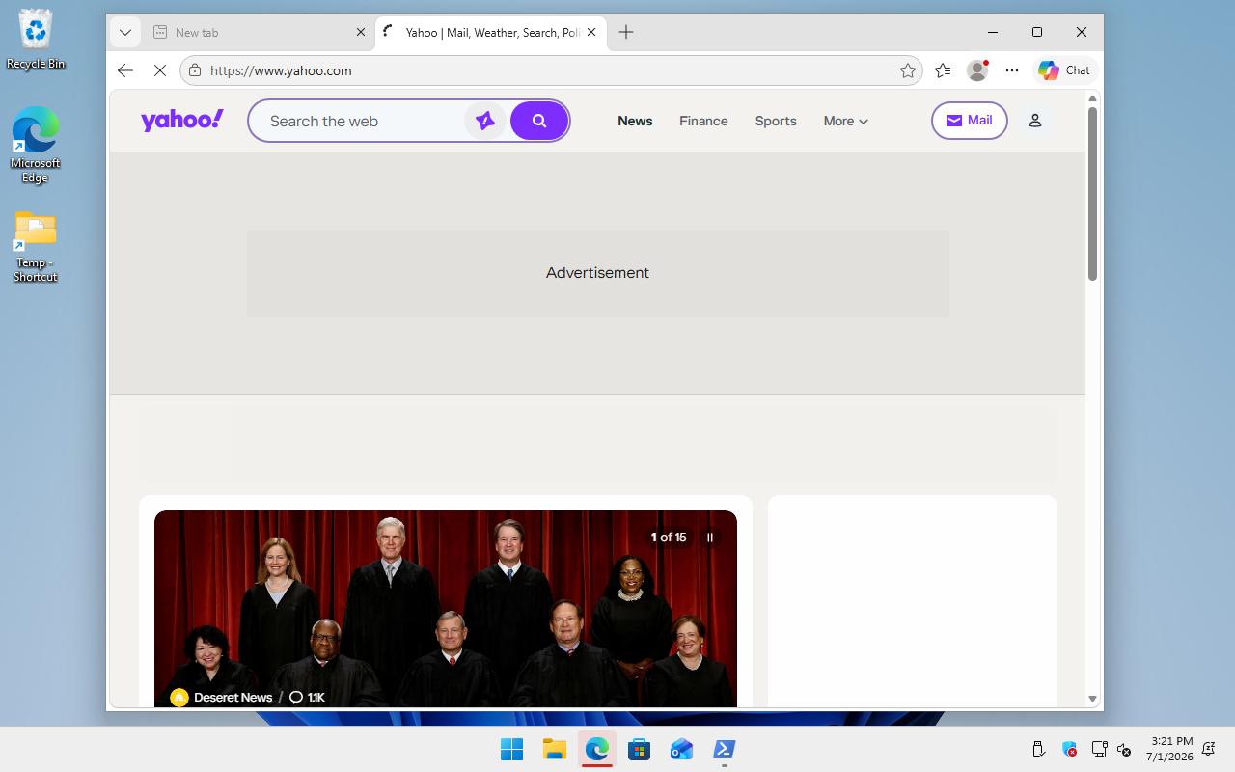Image resolution: width=1235 pixels, height=772 pixels.
Task: Click the address bar showing yahoo.com
Action: click(550, 70)
